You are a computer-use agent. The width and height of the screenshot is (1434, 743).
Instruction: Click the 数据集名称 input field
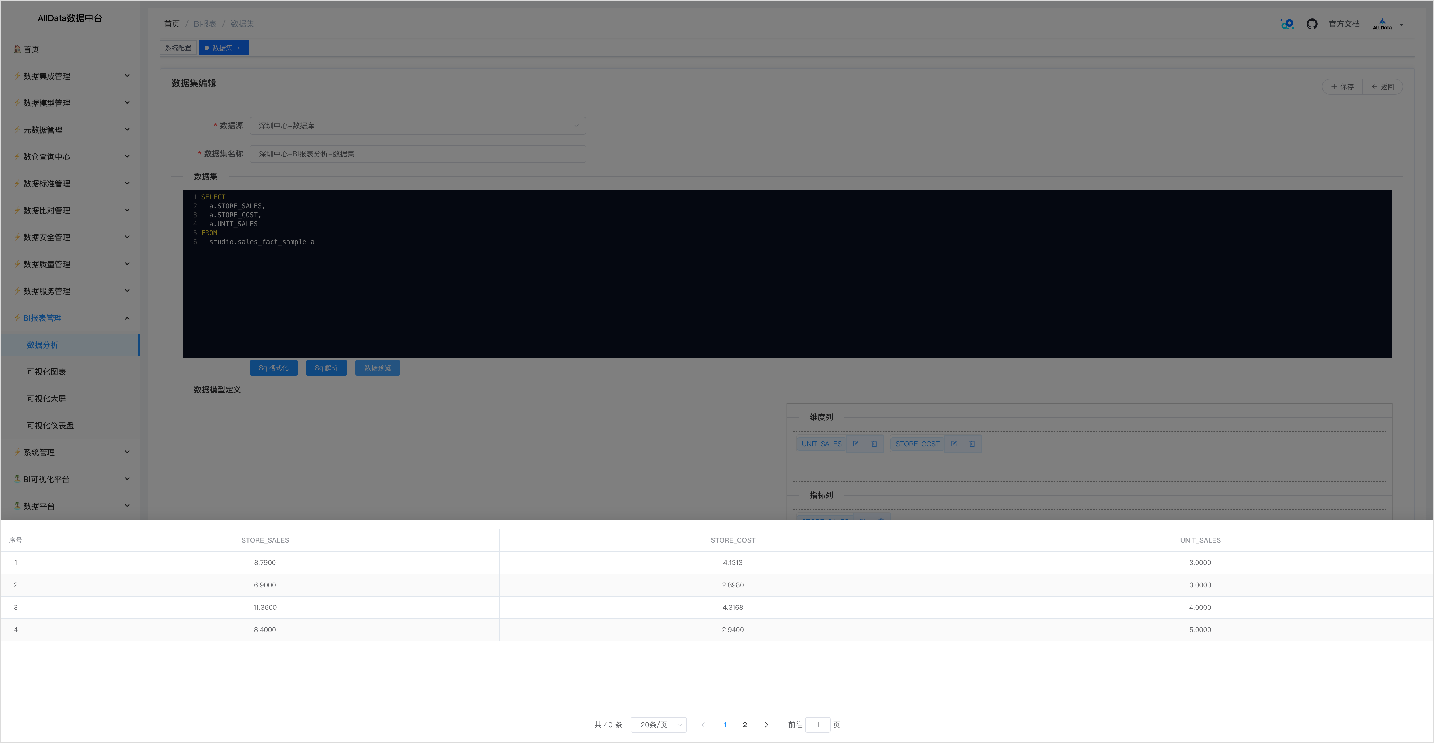(417, 154)
